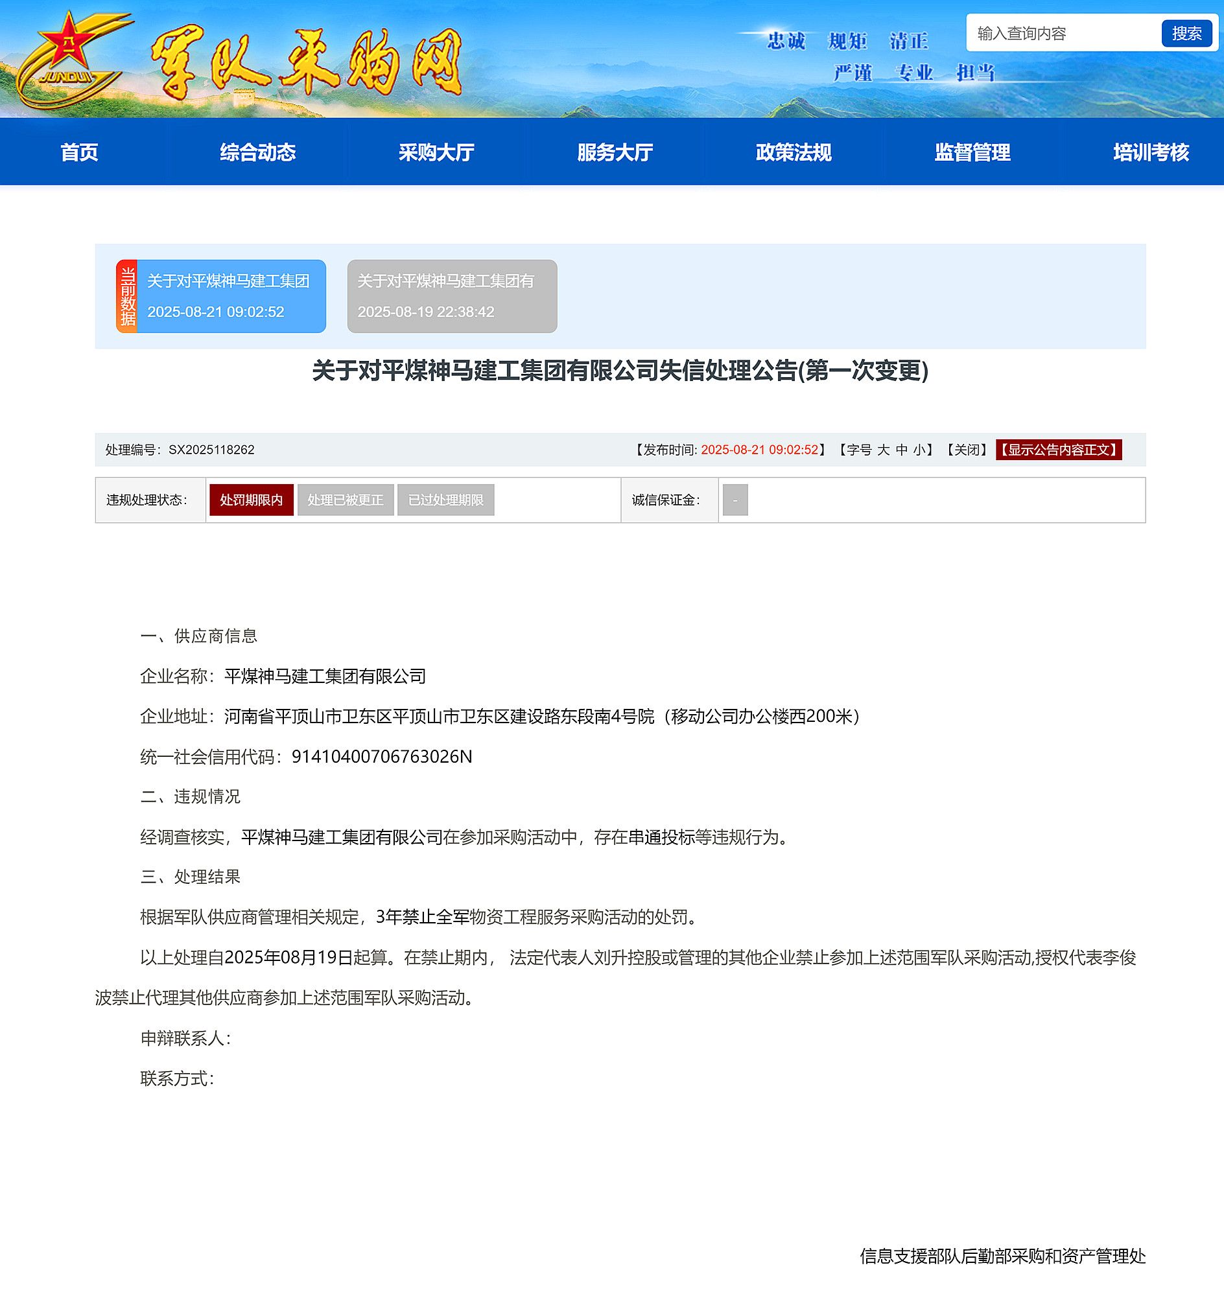Click the search input field
Screen dimensions: 1224x1296
coord(1064,33)
